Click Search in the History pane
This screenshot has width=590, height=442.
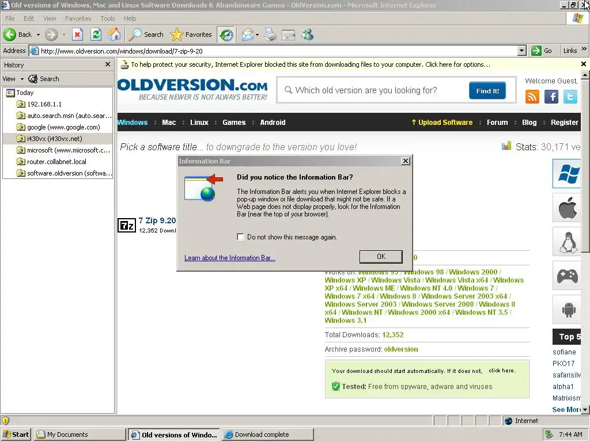44,79
